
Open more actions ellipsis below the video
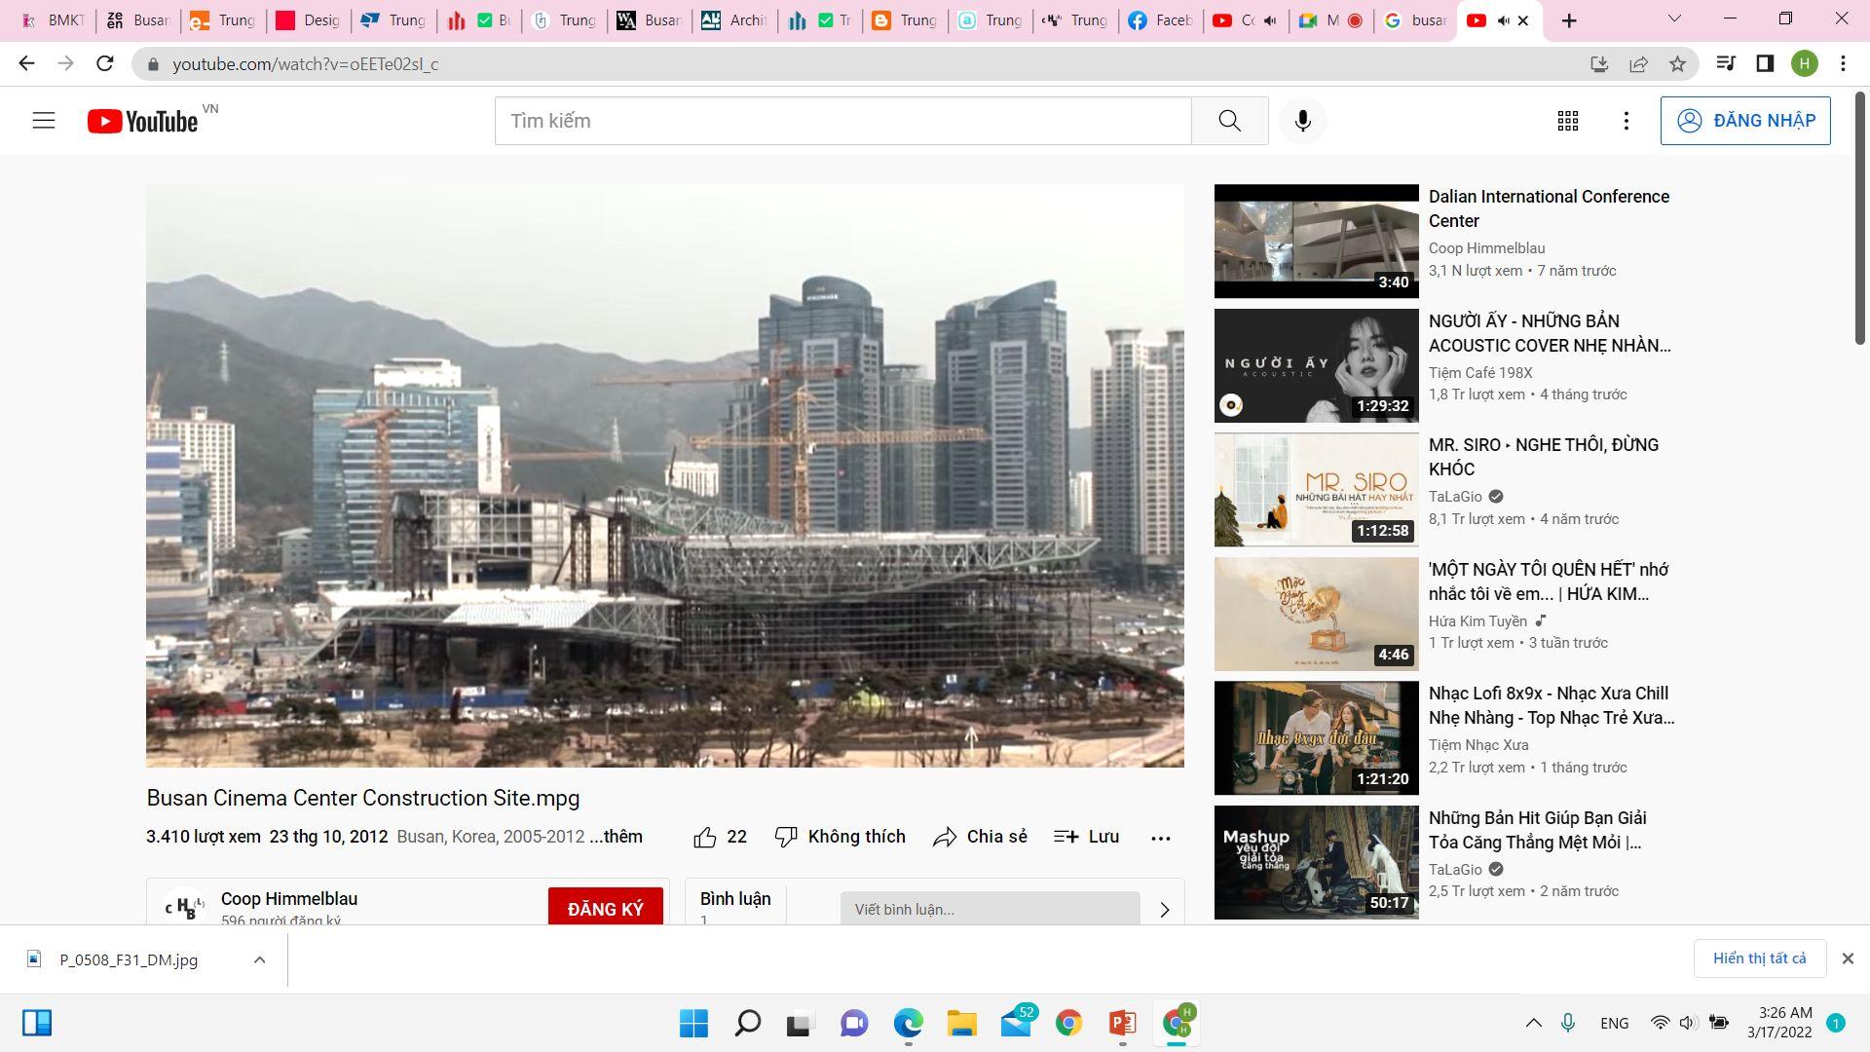[x=1160, y=838]
